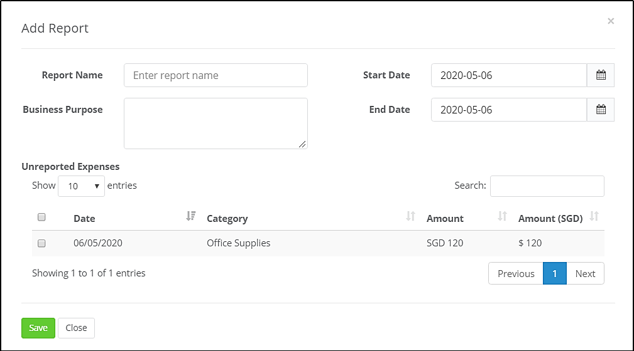
Task: Click the Close button at bottom
Action: pyautogui.click(x=77, y=328)
